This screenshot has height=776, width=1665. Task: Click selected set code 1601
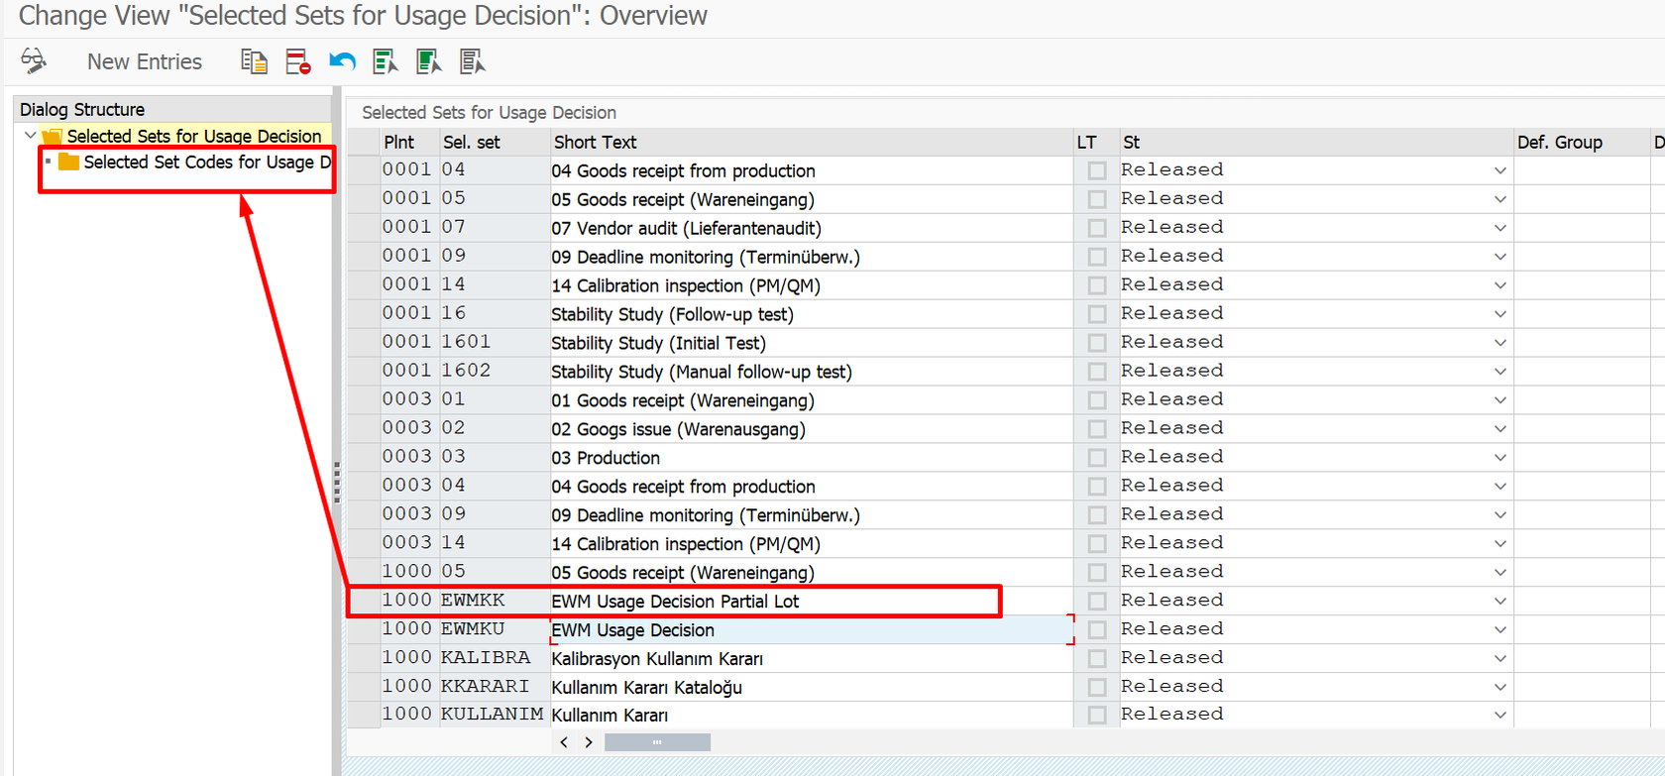(466, 342)
